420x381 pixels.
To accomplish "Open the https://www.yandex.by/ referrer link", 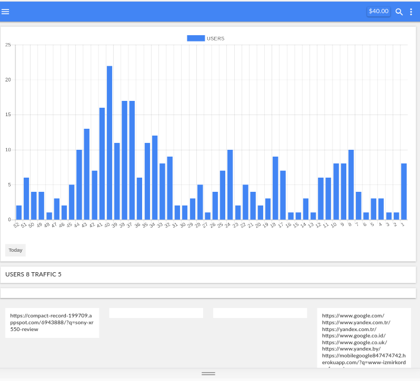I will coord(351,348).
